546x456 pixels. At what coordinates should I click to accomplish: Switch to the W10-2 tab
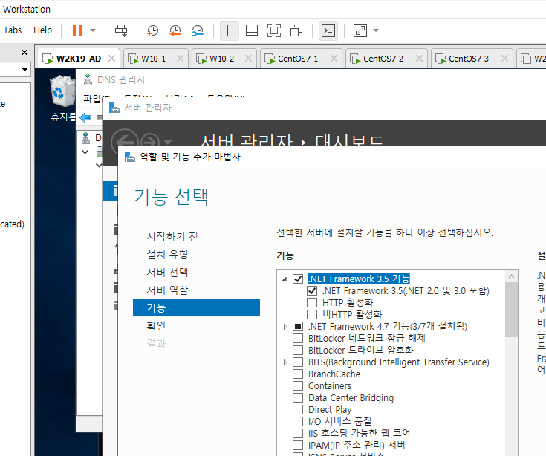222,59
